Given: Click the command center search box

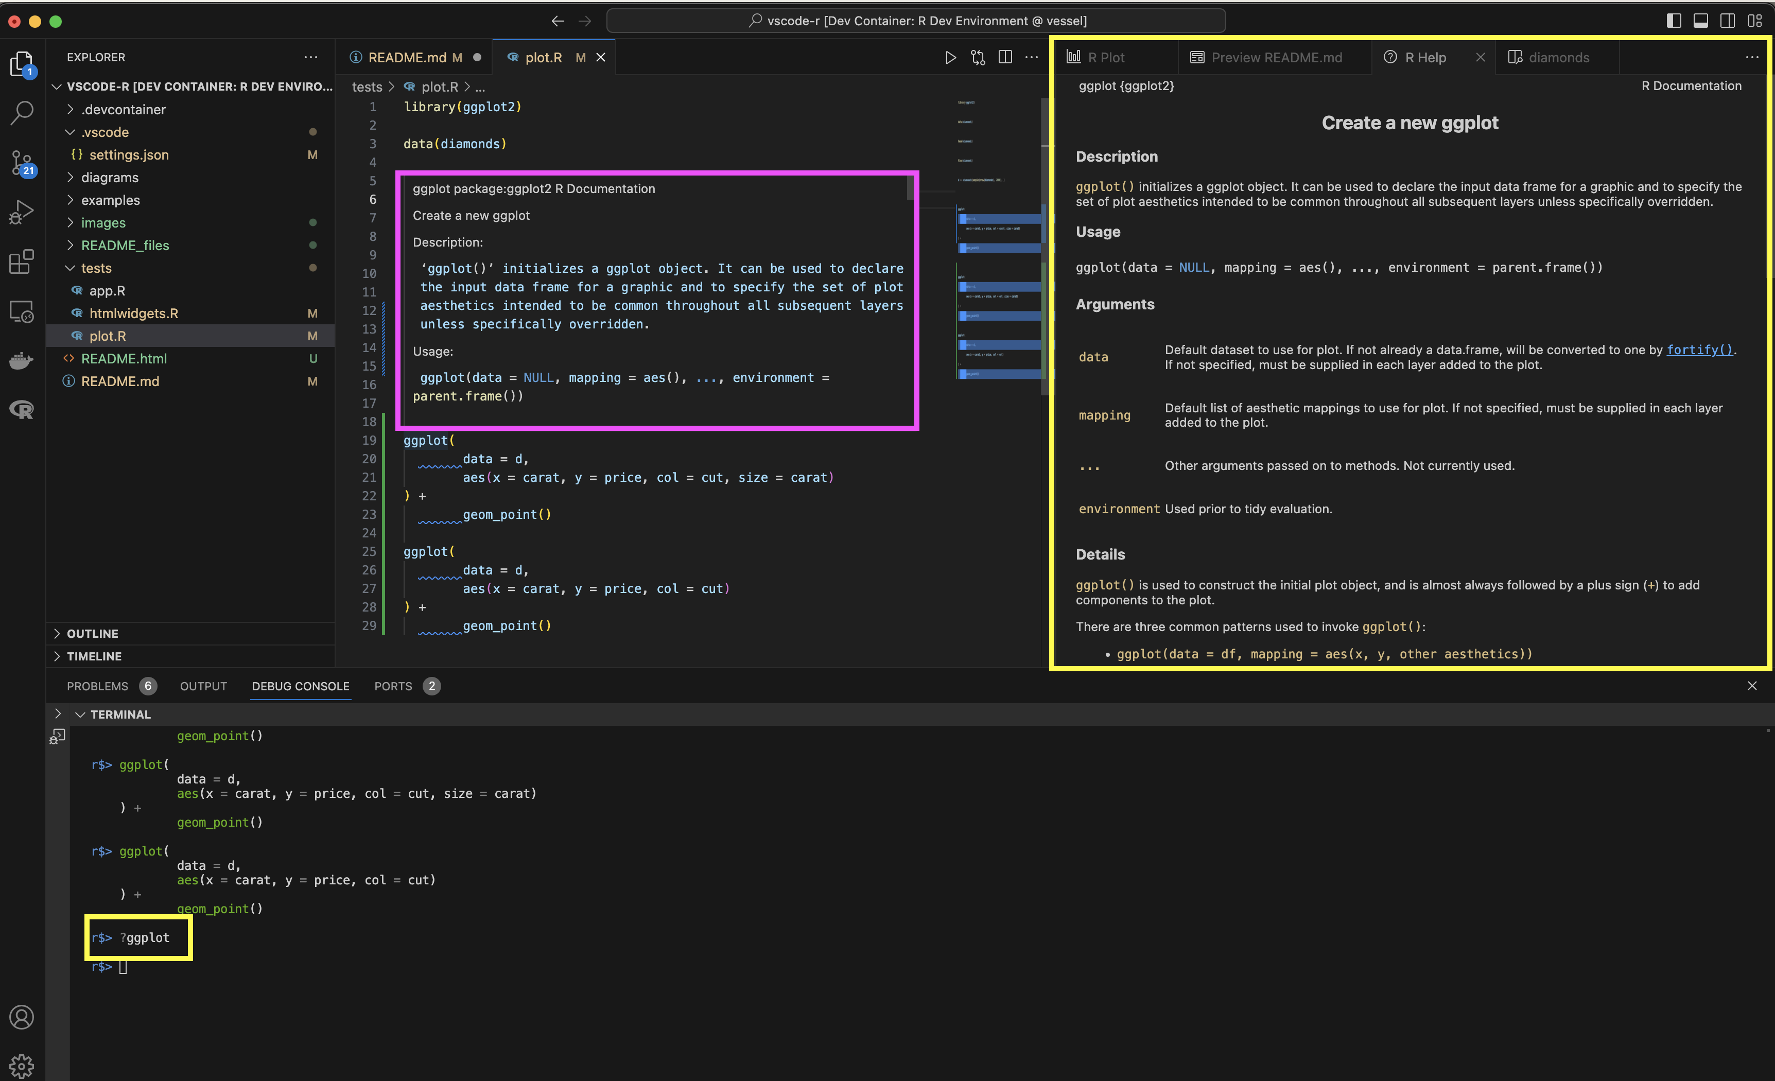Looking at the screenshot, I should point(916,21).
